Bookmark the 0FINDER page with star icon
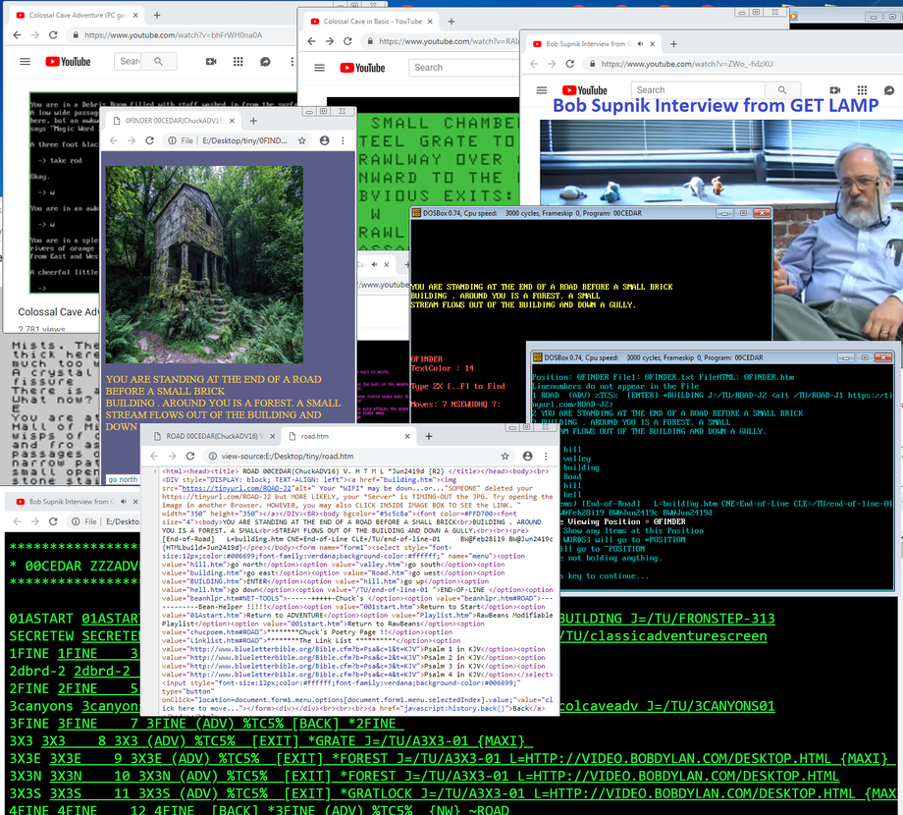 pos(301,141)
